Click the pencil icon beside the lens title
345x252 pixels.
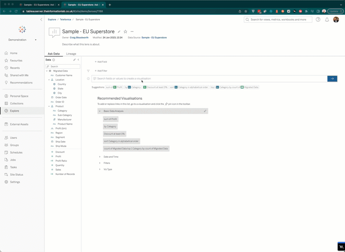(x=119, y=32)
